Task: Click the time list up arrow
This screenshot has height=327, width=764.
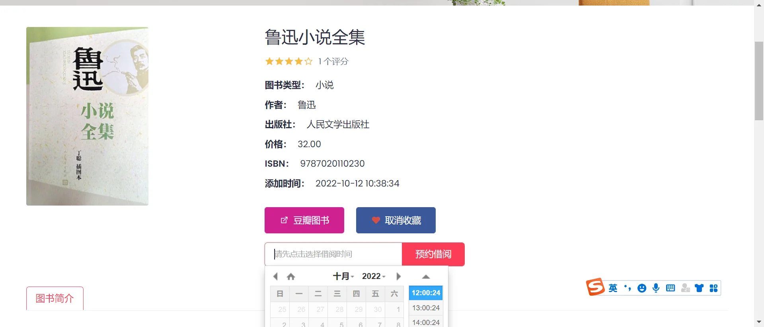Action: click(x=426, y=277)
